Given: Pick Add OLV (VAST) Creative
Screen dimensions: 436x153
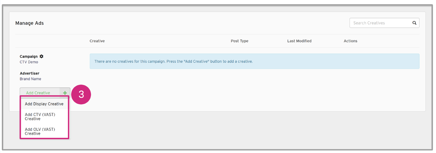Looking at the screenshot, I should [x=40, y=131].
